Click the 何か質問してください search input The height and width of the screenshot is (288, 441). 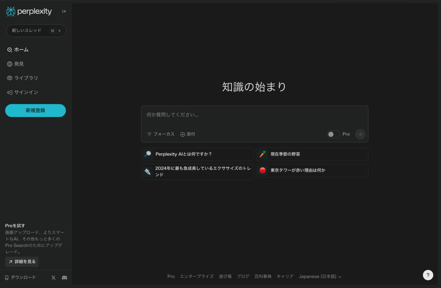(255, 115)
